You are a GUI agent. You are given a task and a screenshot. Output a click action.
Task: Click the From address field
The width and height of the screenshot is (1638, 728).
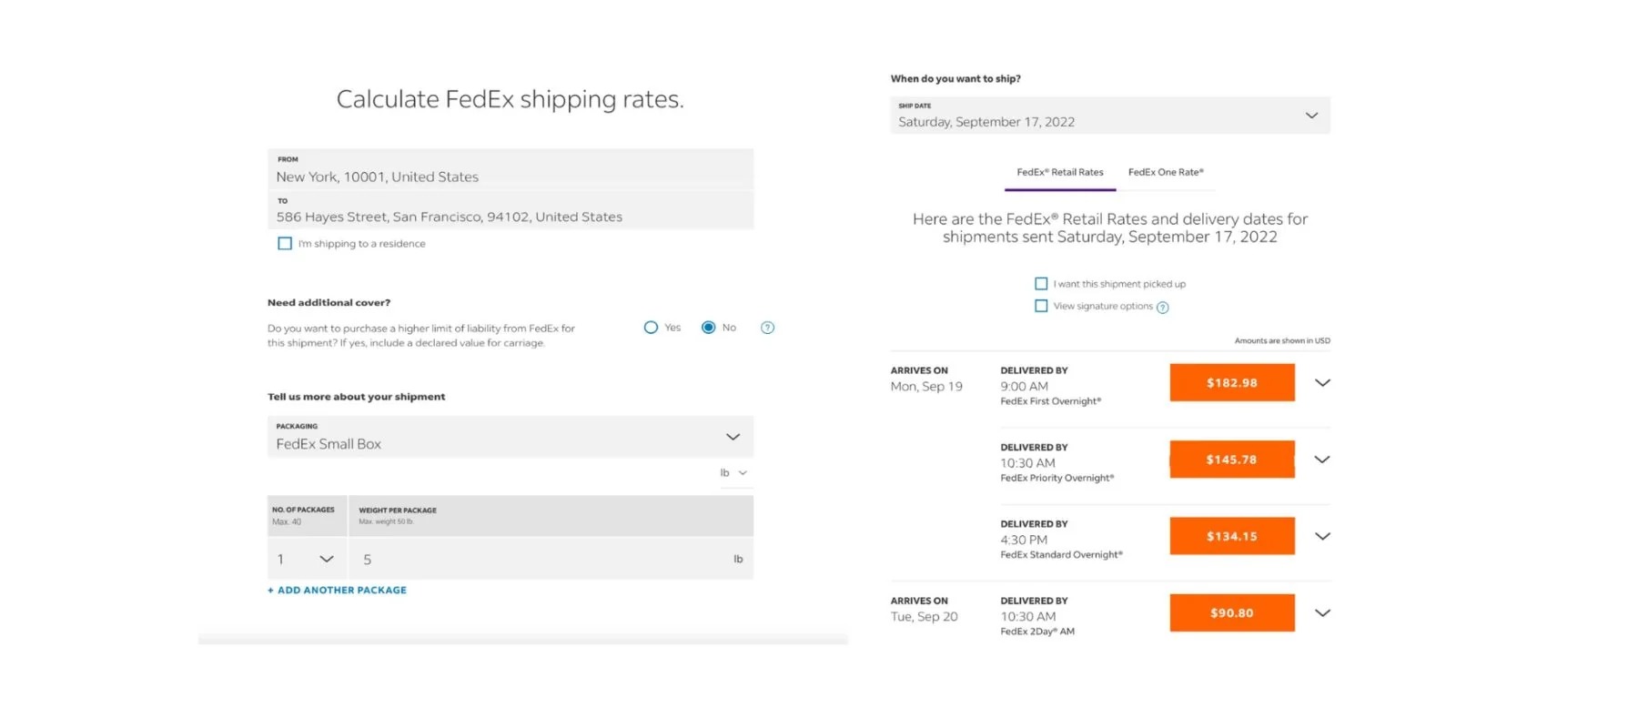(x=511, y=169)
